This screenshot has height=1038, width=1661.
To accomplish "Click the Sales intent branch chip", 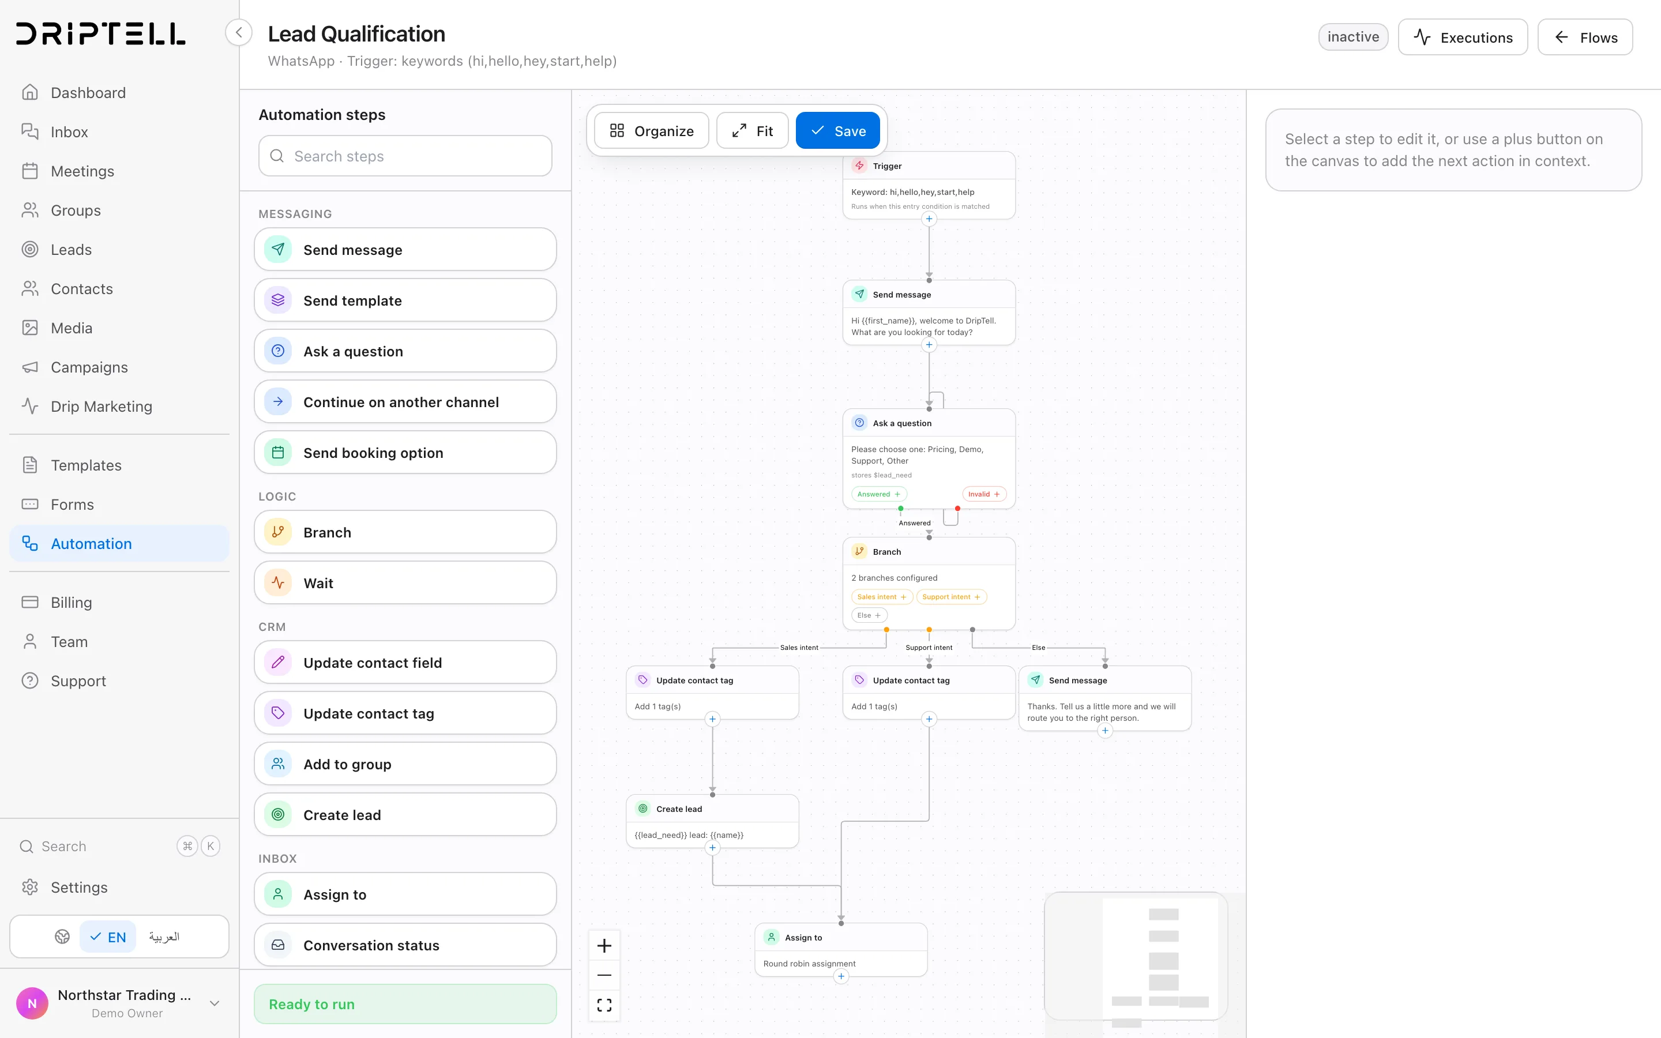I will coord(881,597).
